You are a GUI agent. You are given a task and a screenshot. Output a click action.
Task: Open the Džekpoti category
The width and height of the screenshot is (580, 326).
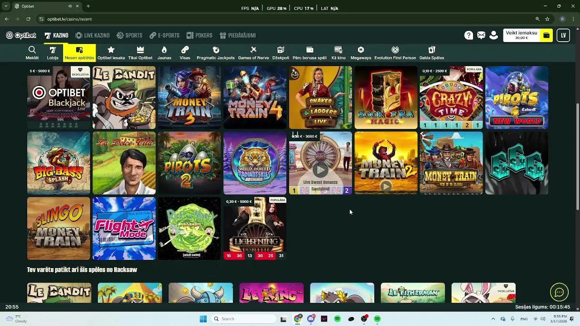point(280,53)
